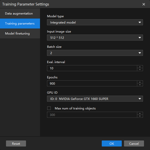This screenshot has width=150, height=150.
Task: Click inside the Eval. interval field
Action: pos(92,68)
